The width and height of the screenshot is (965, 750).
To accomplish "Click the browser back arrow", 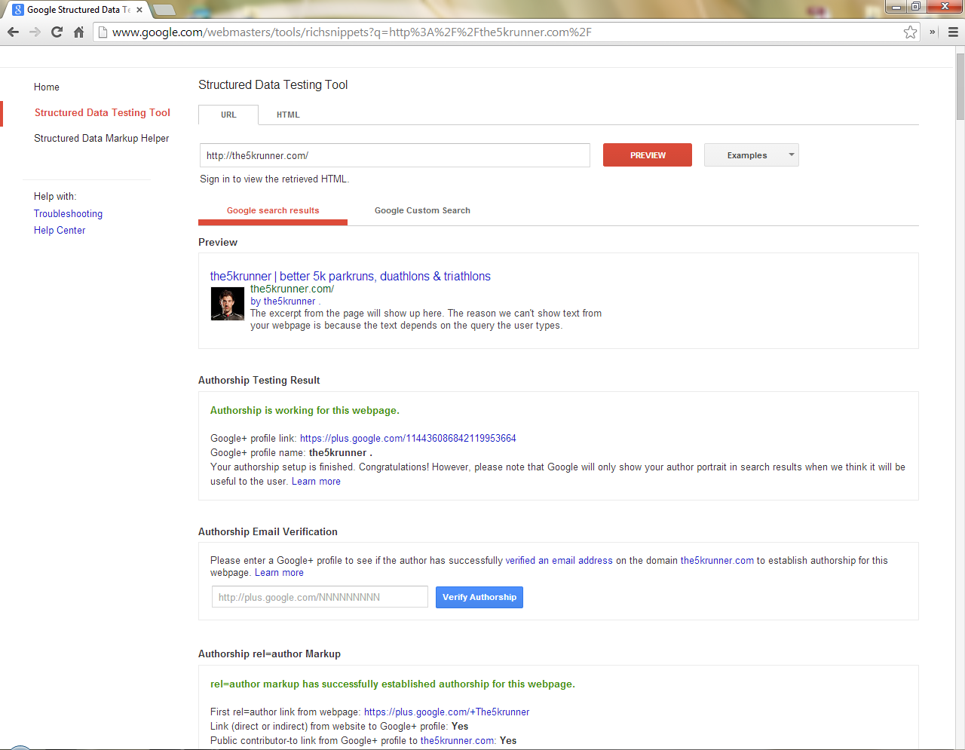I will [x=13, y=32].
